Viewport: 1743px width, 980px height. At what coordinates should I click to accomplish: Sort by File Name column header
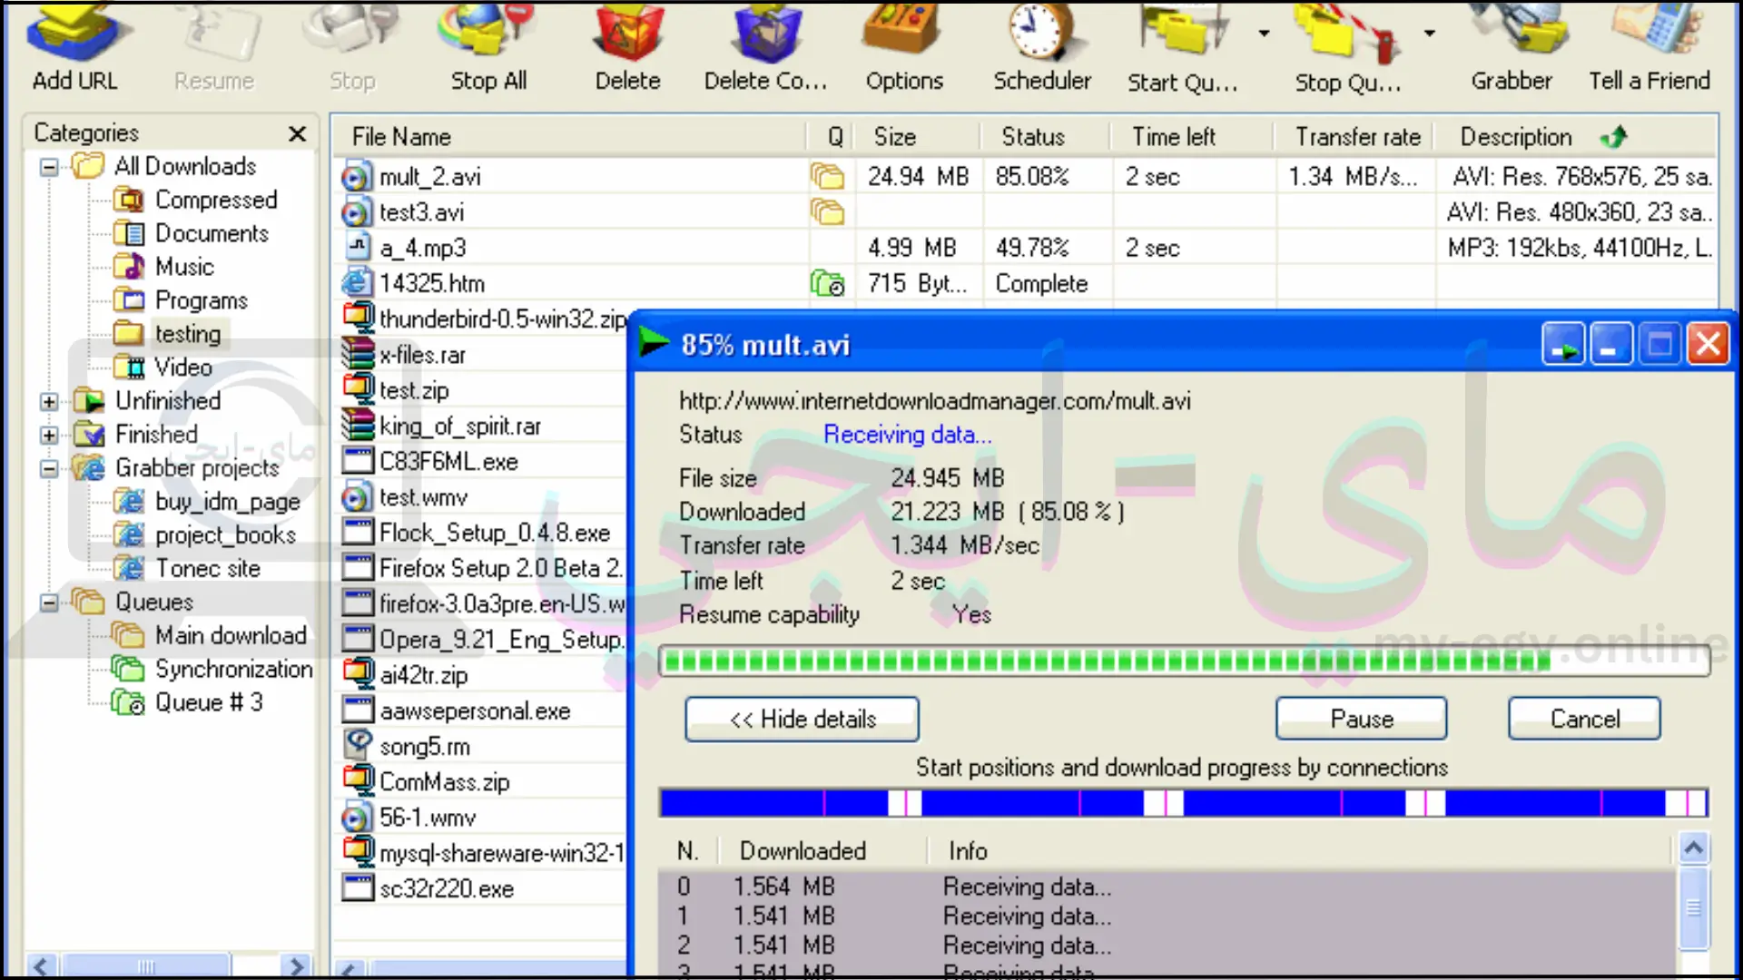click(569, 137)
